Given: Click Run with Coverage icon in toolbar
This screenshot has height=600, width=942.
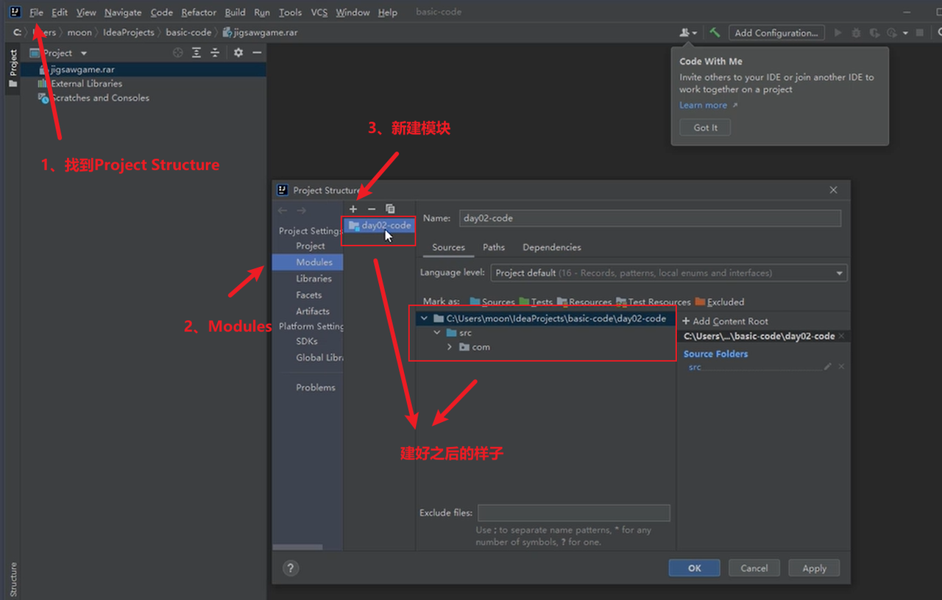Looking at the screenshot, I should click(x=874, y=32).
